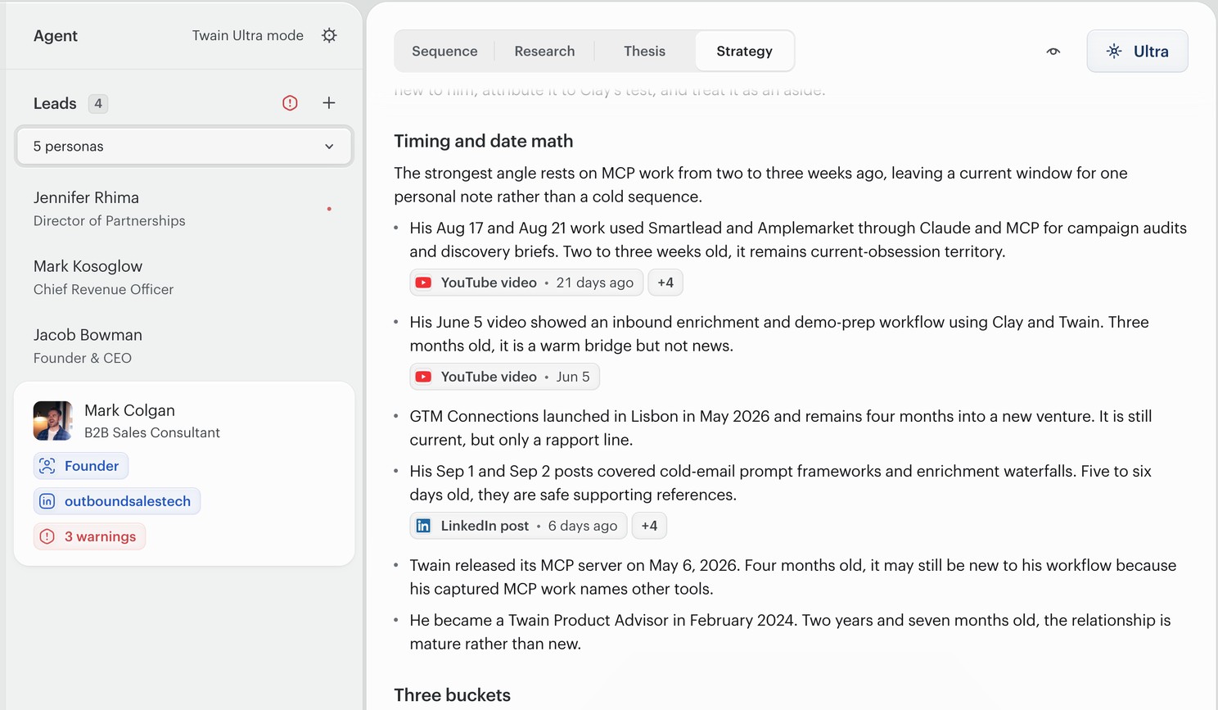Click YouTube icon on 21 days ago chip

423,283
